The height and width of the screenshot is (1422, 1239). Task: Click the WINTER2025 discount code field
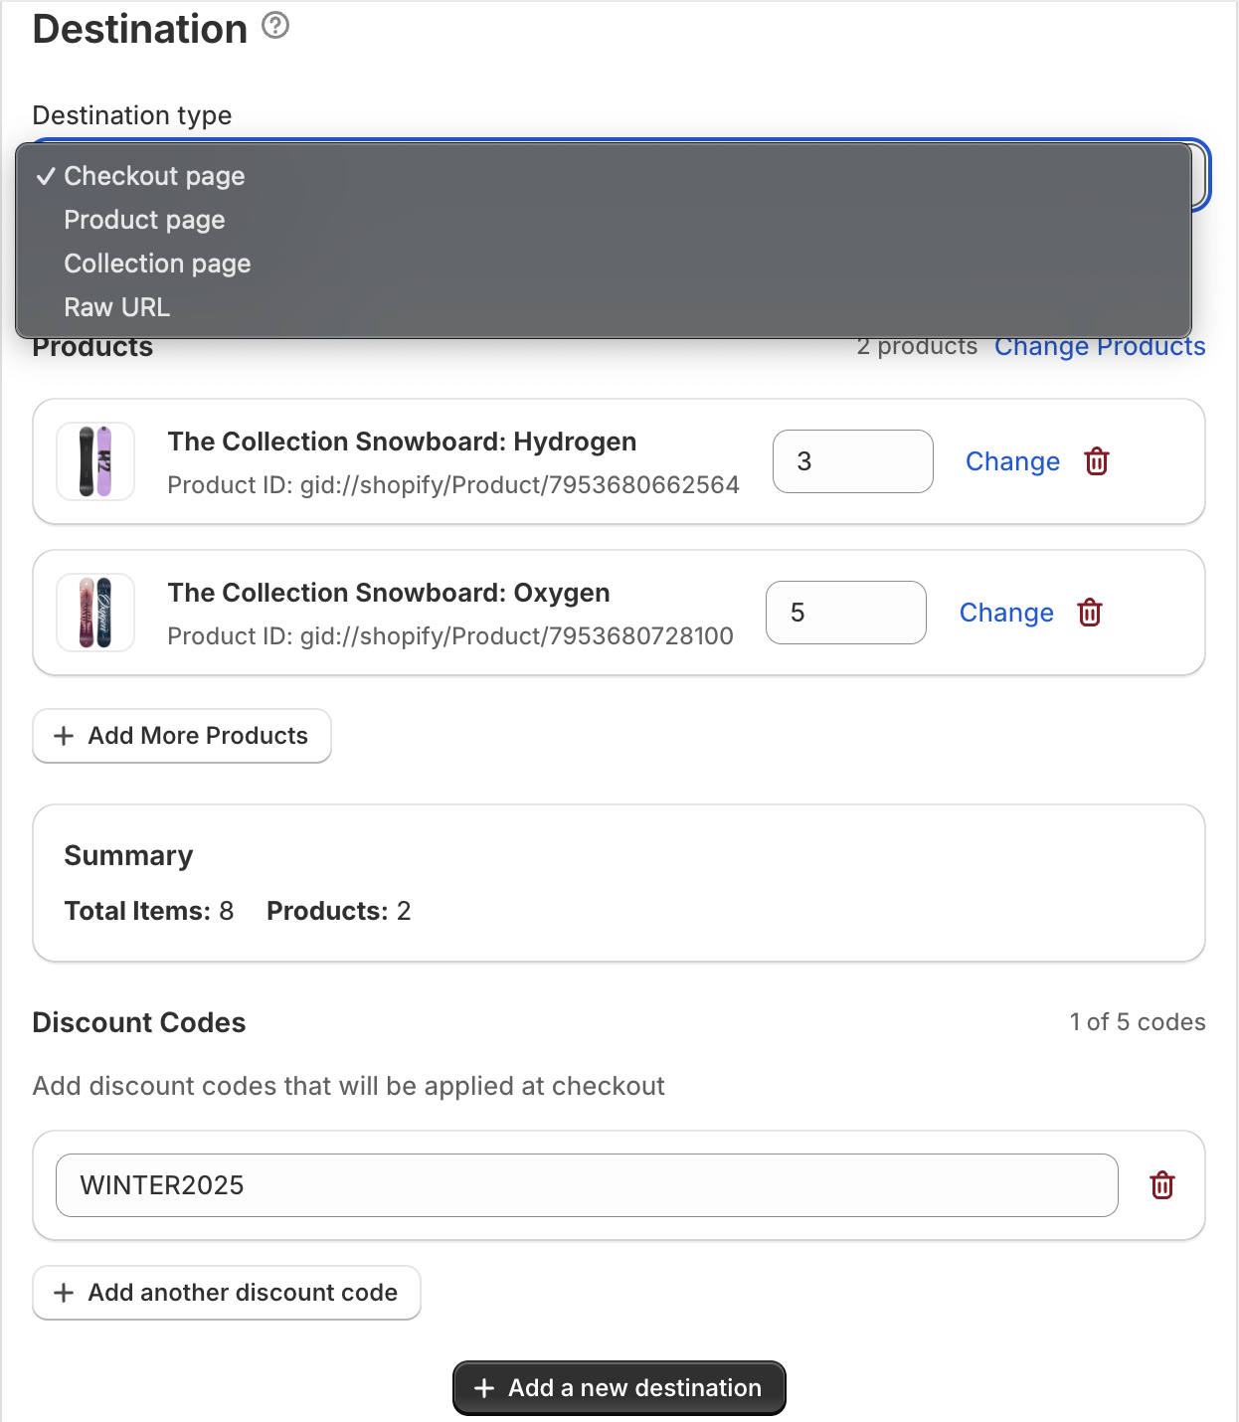click(587, 1185)
